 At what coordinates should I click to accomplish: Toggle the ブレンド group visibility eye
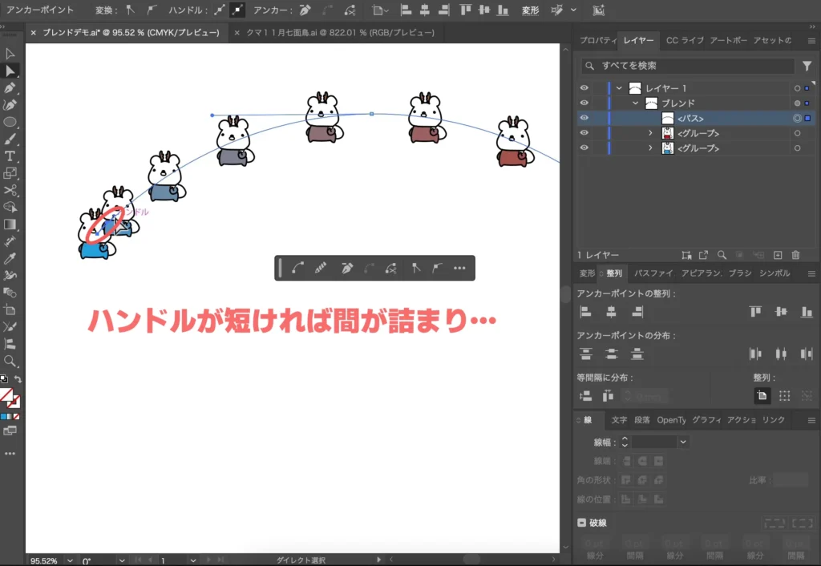(x=584, y=103)
